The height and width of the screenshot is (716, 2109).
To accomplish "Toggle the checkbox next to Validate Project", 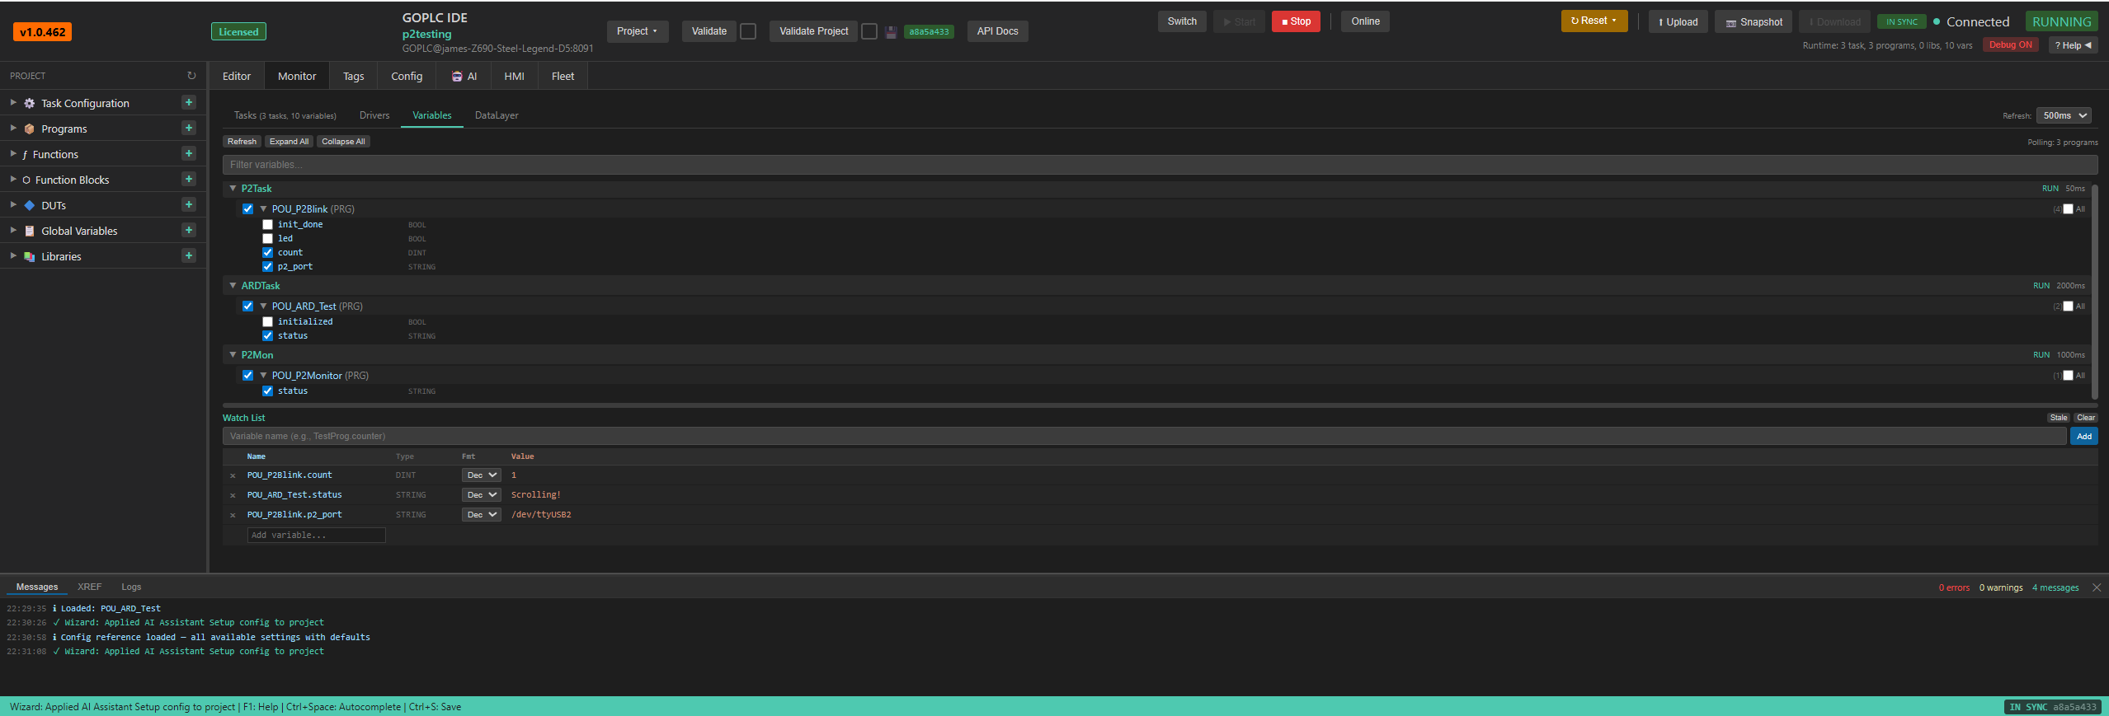I will click(869, 31).
